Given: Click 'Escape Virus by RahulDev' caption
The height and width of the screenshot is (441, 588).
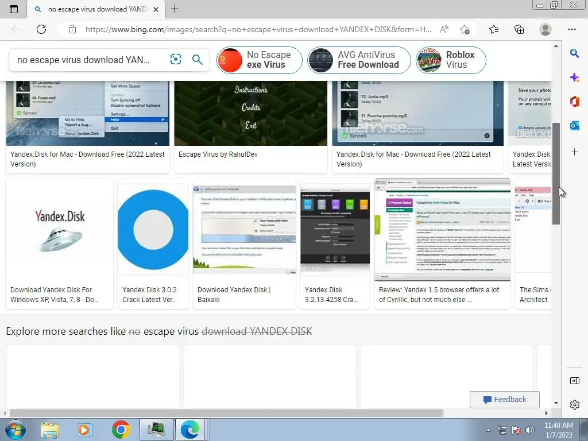Looking at the screenshot, I should tap(218, 154).
